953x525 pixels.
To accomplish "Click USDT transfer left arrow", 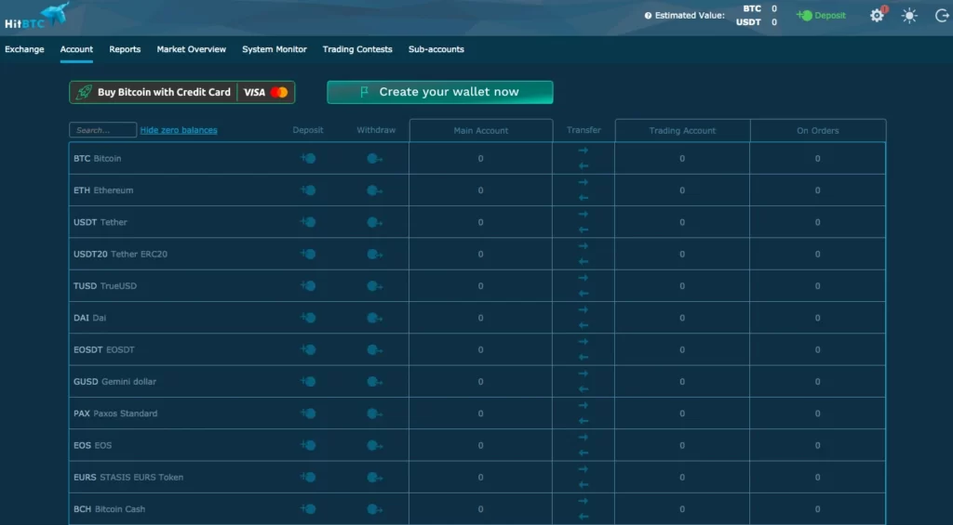I will coord(584,230).
